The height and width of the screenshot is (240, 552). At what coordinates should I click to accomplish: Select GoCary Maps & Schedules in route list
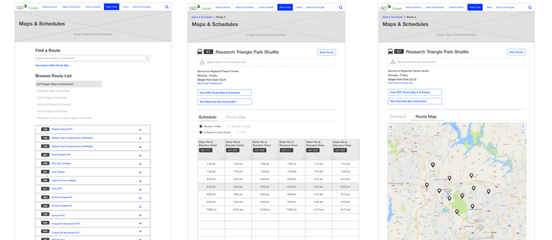pyautogui.click(x=52, y=97)
